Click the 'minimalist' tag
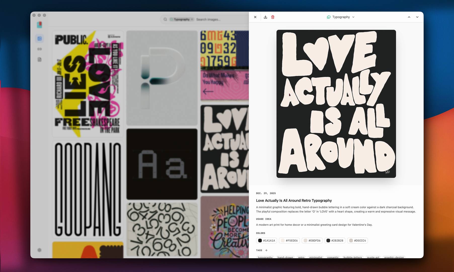The image size is (454, 272). pyautogui.click(x=316, y=257)
